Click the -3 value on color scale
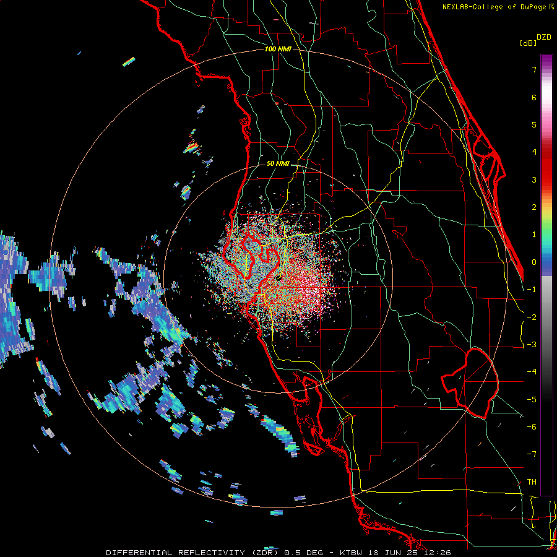Screen dimensions: 557x557 532,345
